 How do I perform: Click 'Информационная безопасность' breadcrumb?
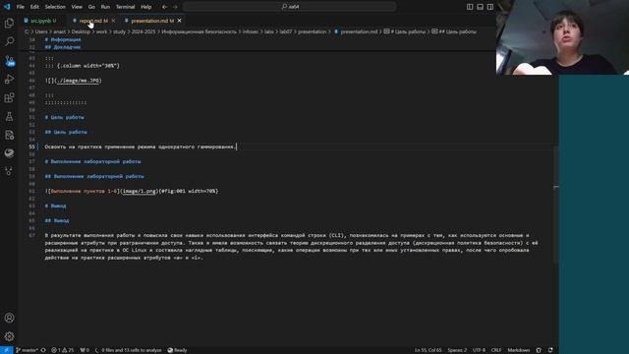[x=199, y=31]
